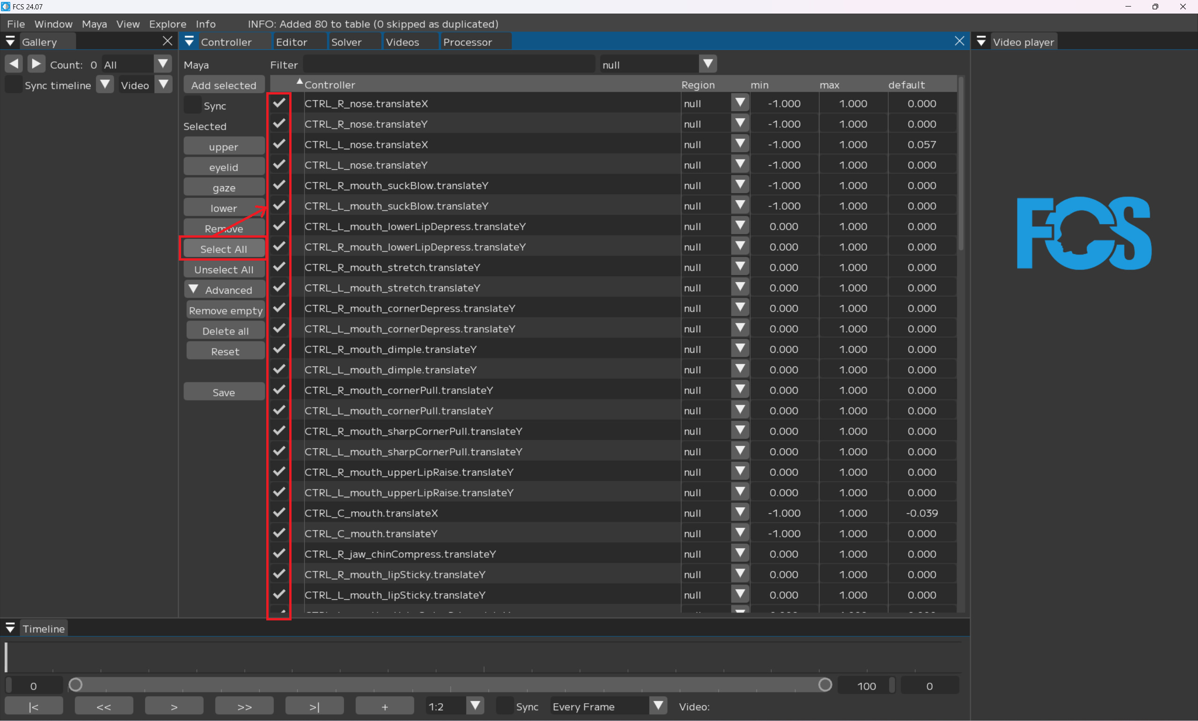Viewport: 1198px width, 721px height.
Task: Uncheck CTRL_R_nose.translateX row checkbox
Action: tap(279, 103)
